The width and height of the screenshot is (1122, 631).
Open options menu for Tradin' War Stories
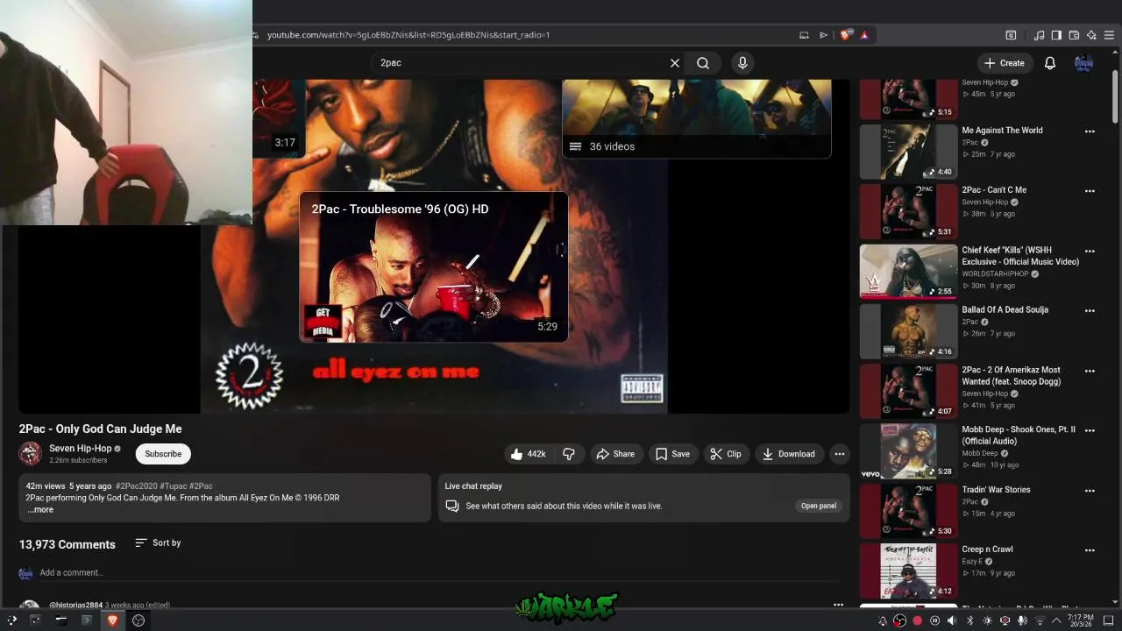coord(1090,491)
